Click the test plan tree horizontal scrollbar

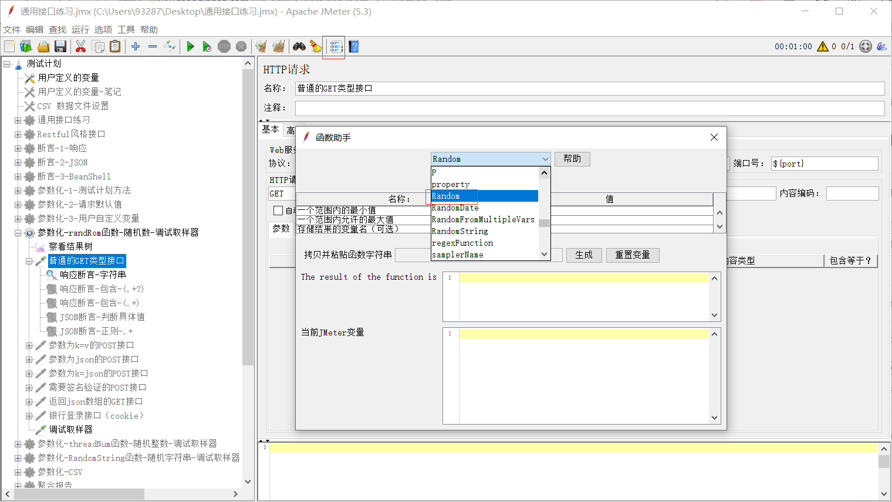pos(121,494)
